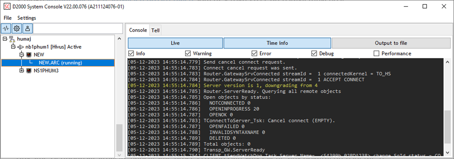Collapse the humaj tree node
Screen dimensions: 454x159
point(5,39)
